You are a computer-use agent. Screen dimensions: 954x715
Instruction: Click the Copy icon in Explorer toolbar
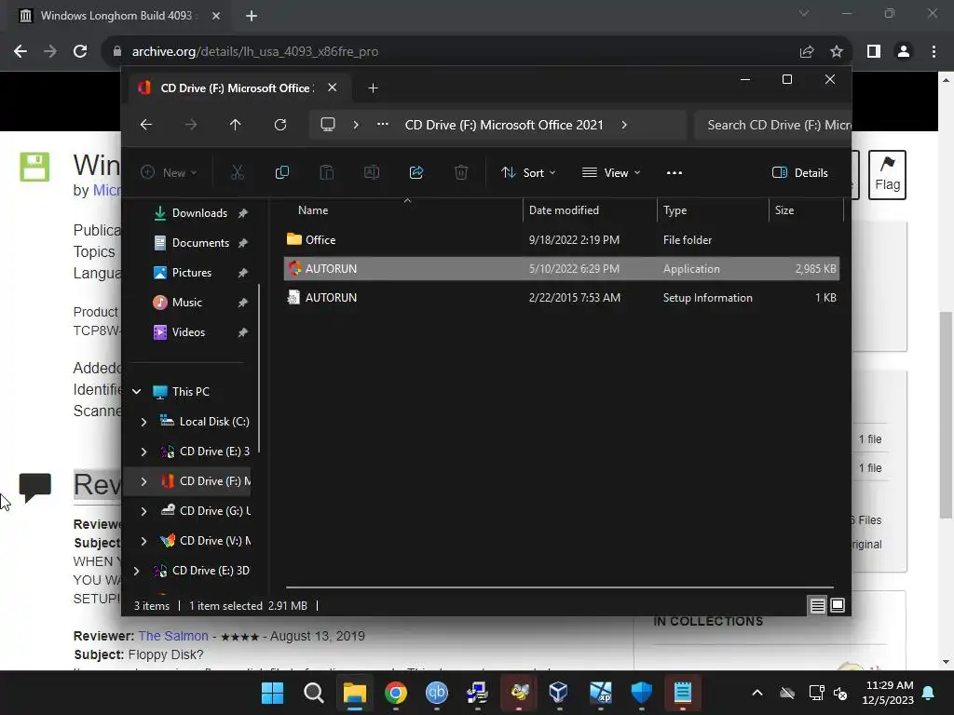(x=281, y=172)
